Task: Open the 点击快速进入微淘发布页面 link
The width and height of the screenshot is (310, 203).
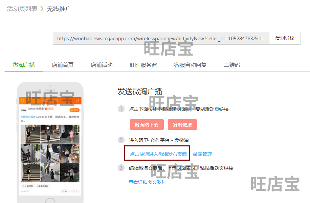Action: coord(158,154)
